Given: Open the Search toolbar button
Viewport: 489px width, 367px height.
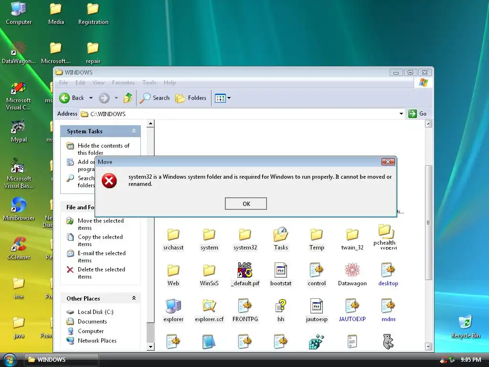Looking at the screenshot, I should pos(154,98).
